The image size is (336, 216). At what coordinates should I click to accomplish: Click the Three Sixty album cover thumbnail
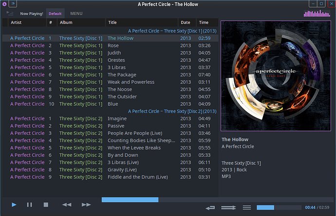[276, 76]
